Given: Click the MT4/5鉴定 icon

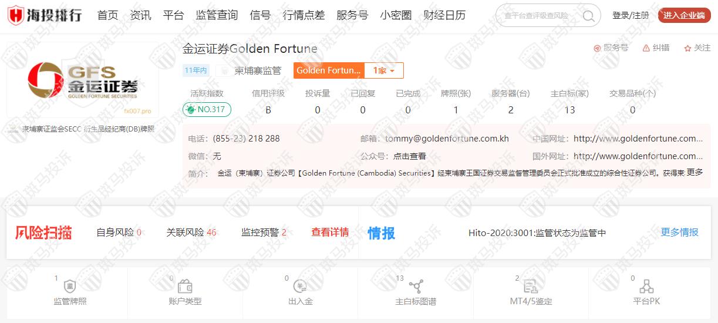Looking at the screenshot, I should [531, 287].
